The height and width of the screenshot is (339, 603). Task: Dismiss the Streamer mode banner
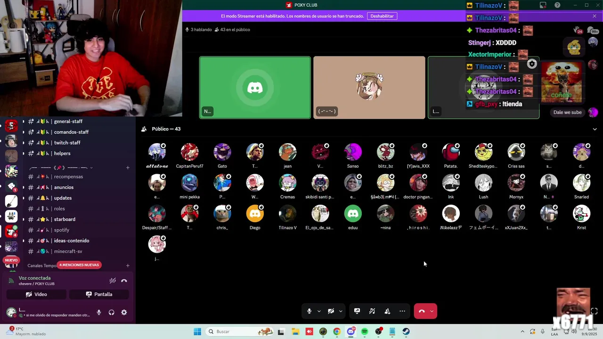(x=595, y=16)
